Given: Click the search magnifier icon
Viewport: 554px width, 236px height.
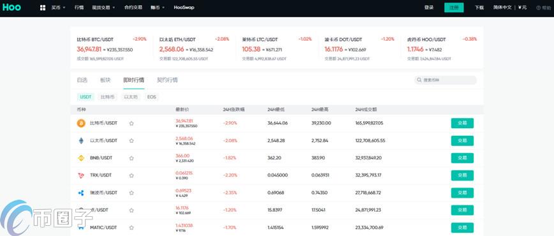Looking at the screenshot, I should click(419, 80).
